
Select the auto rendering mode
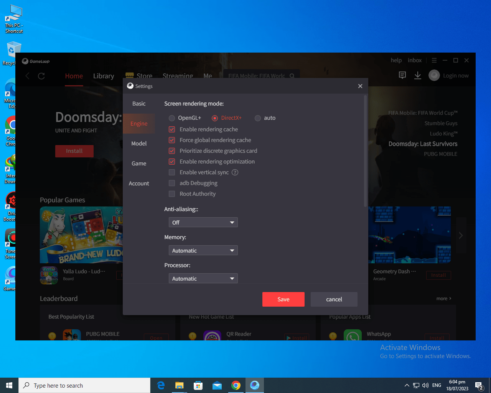click(258, 118)
